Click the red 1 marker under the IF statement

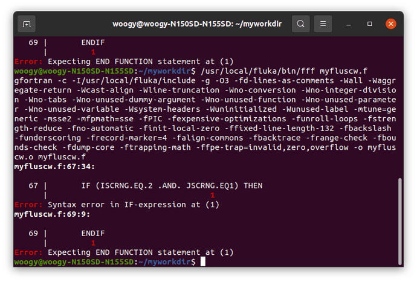coord(213,196)
